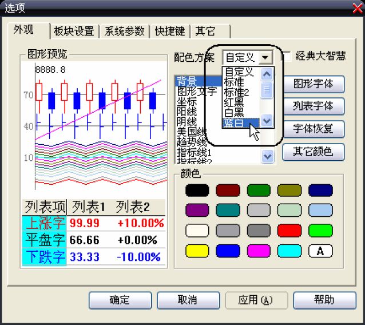Switch to the 外观 tab
Screen dimensions: 365x325
tap(29, 30)
